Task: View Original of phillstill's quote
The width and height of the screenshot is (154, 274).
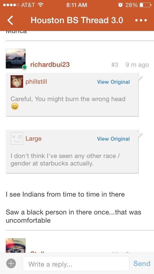Action: click(x=113, y=82)
